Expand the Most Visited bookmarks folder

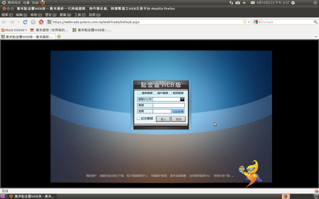(14, 30)
